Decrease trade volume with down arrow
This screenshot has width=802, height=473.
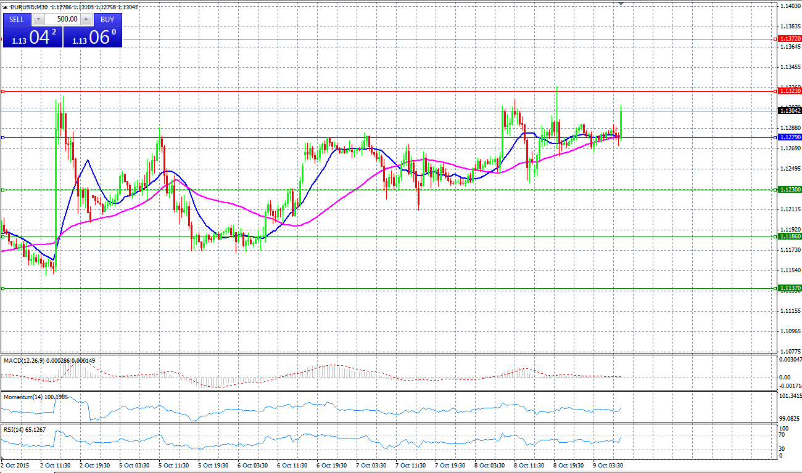[x=38, y=19]
